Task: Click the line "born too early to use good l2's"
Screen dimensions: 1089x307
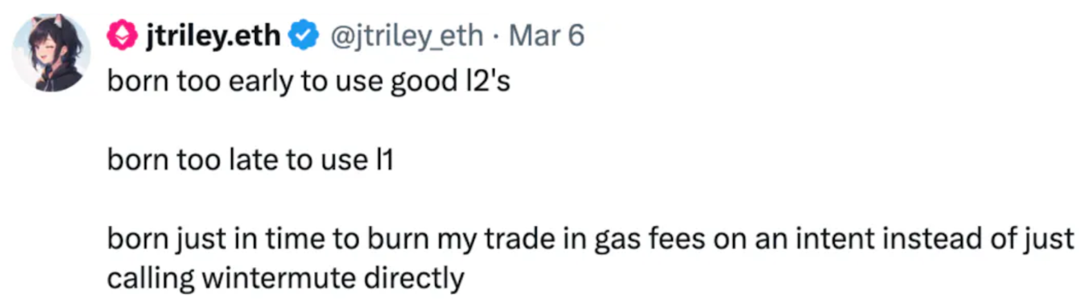Action: tap(308, 82)
